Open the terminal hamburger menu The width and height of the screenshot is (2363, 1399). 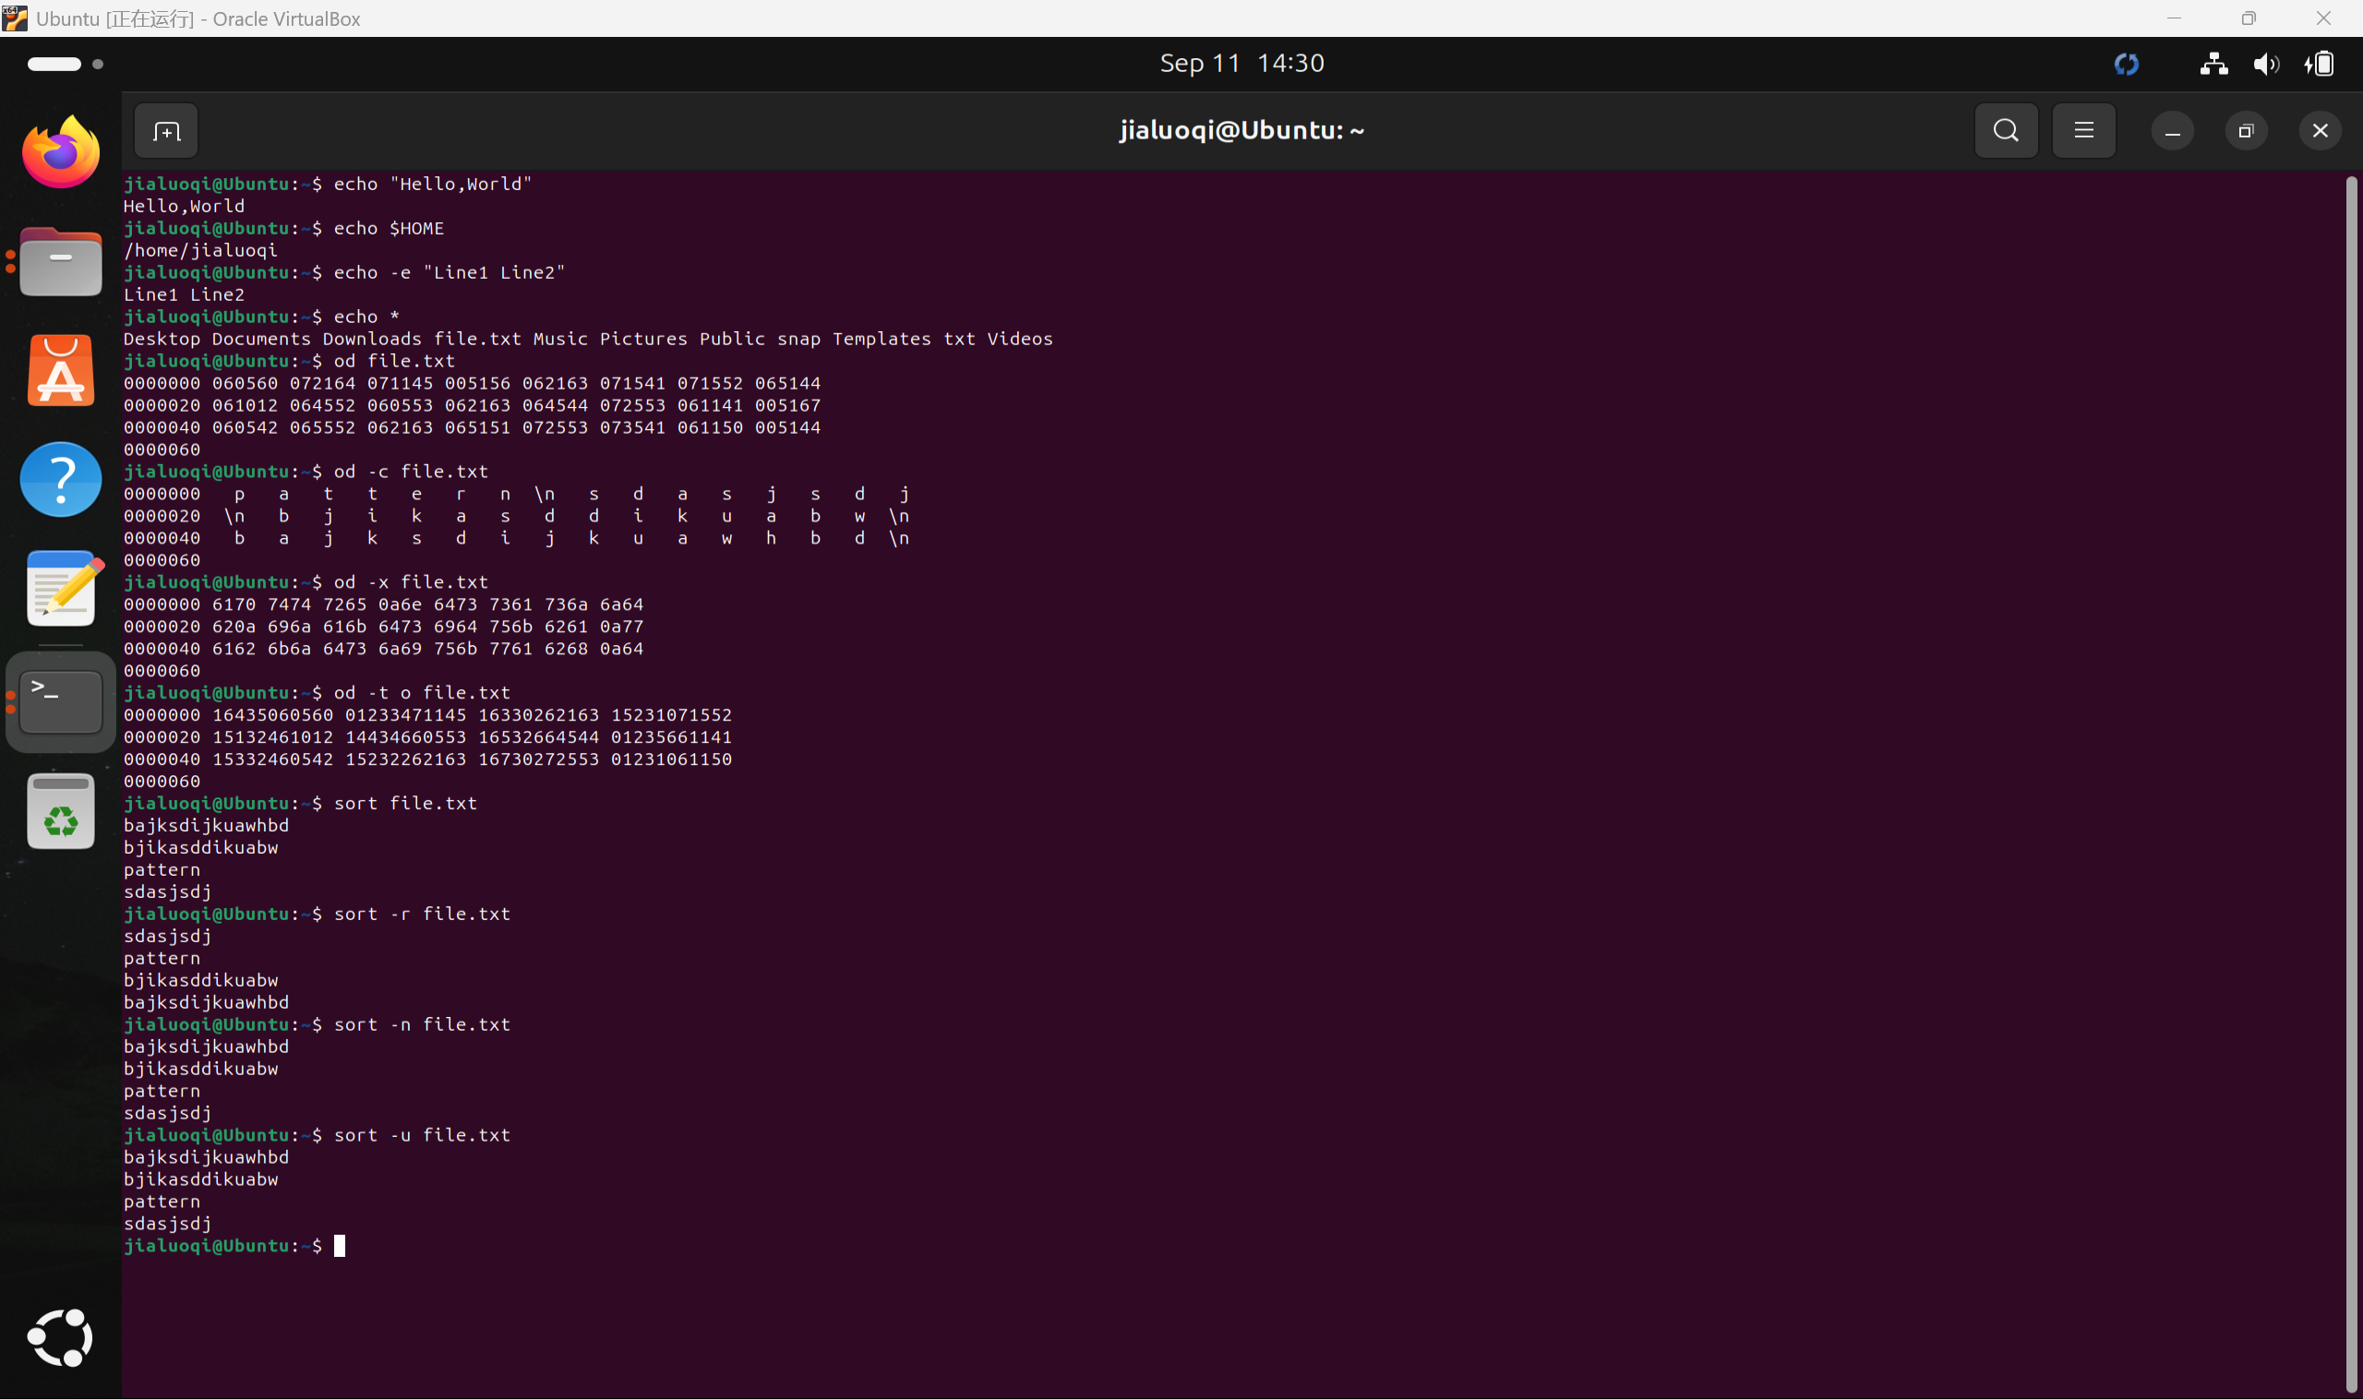pos(2083,131)
